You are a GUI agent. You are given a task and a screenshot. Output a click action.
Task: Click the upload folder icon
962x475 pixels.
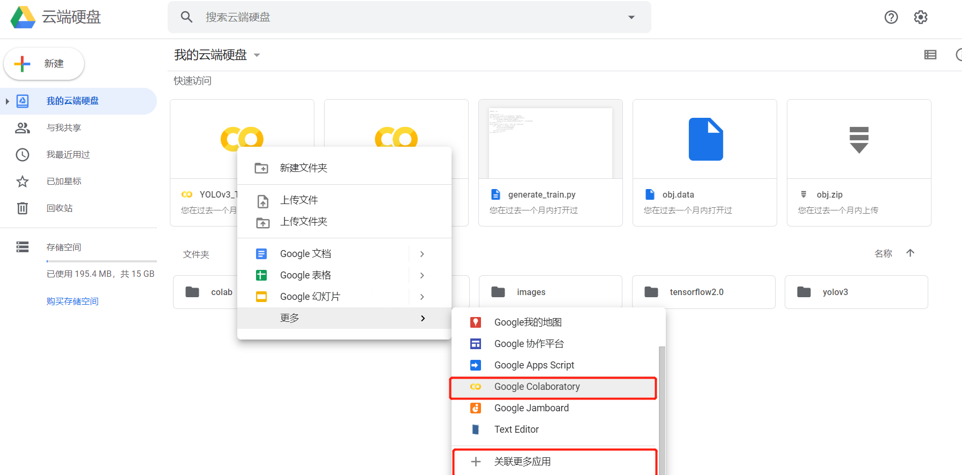262,222
